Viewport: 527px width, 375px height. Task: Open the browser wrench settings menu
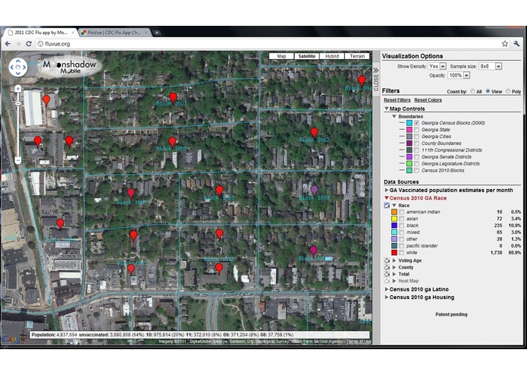(516, 44)
